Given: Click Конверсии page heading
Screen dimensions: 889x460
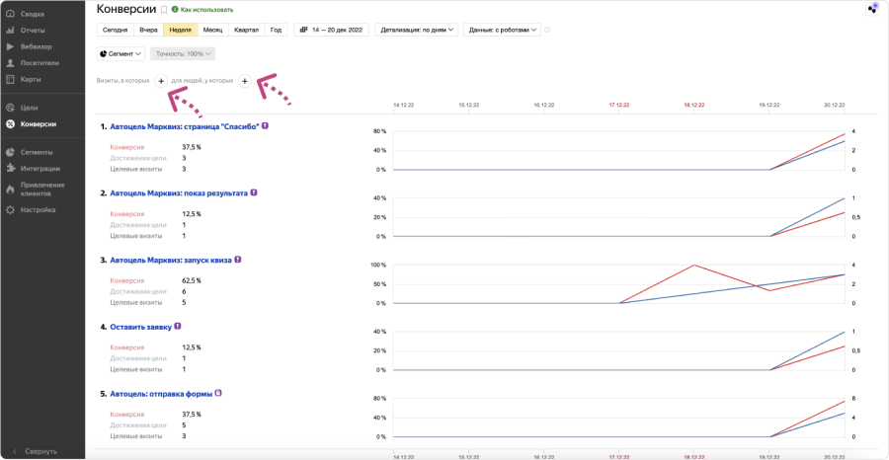Looking at the screenshot, I should (127, 9).
